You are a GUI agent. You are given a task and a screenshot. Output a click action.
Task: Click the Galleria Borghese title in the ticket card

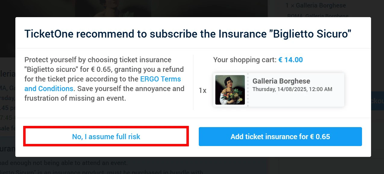tap(281, 81)
